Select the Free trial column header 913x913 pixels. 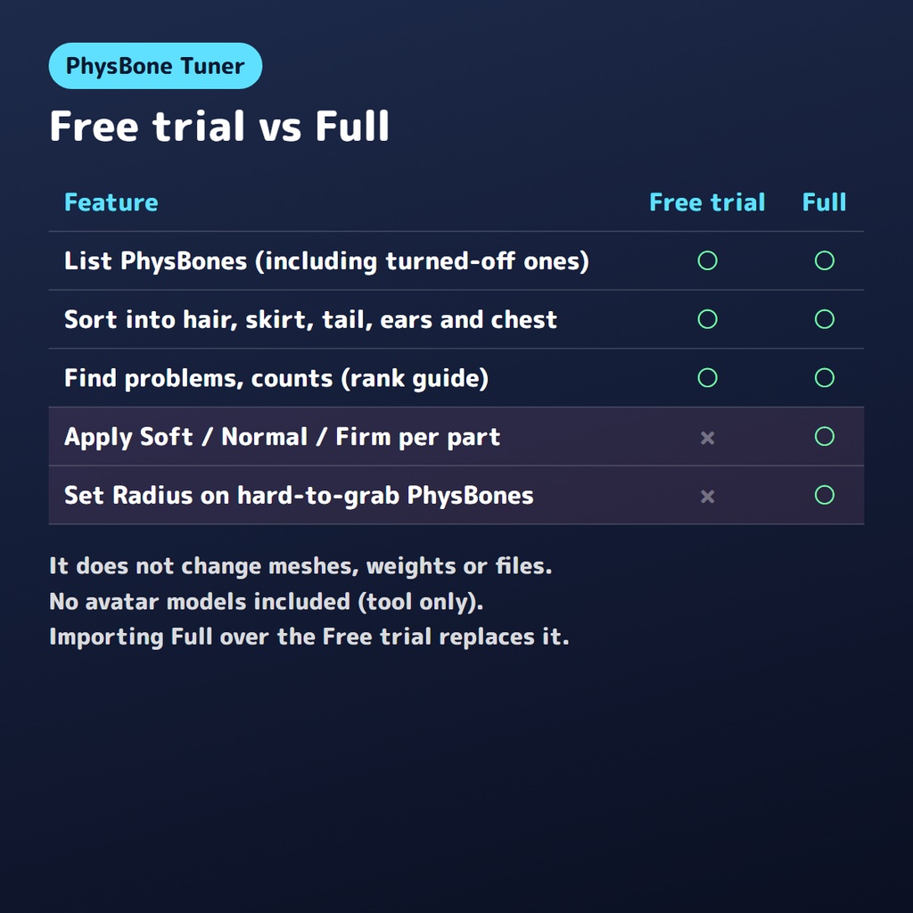click(707, 202)
